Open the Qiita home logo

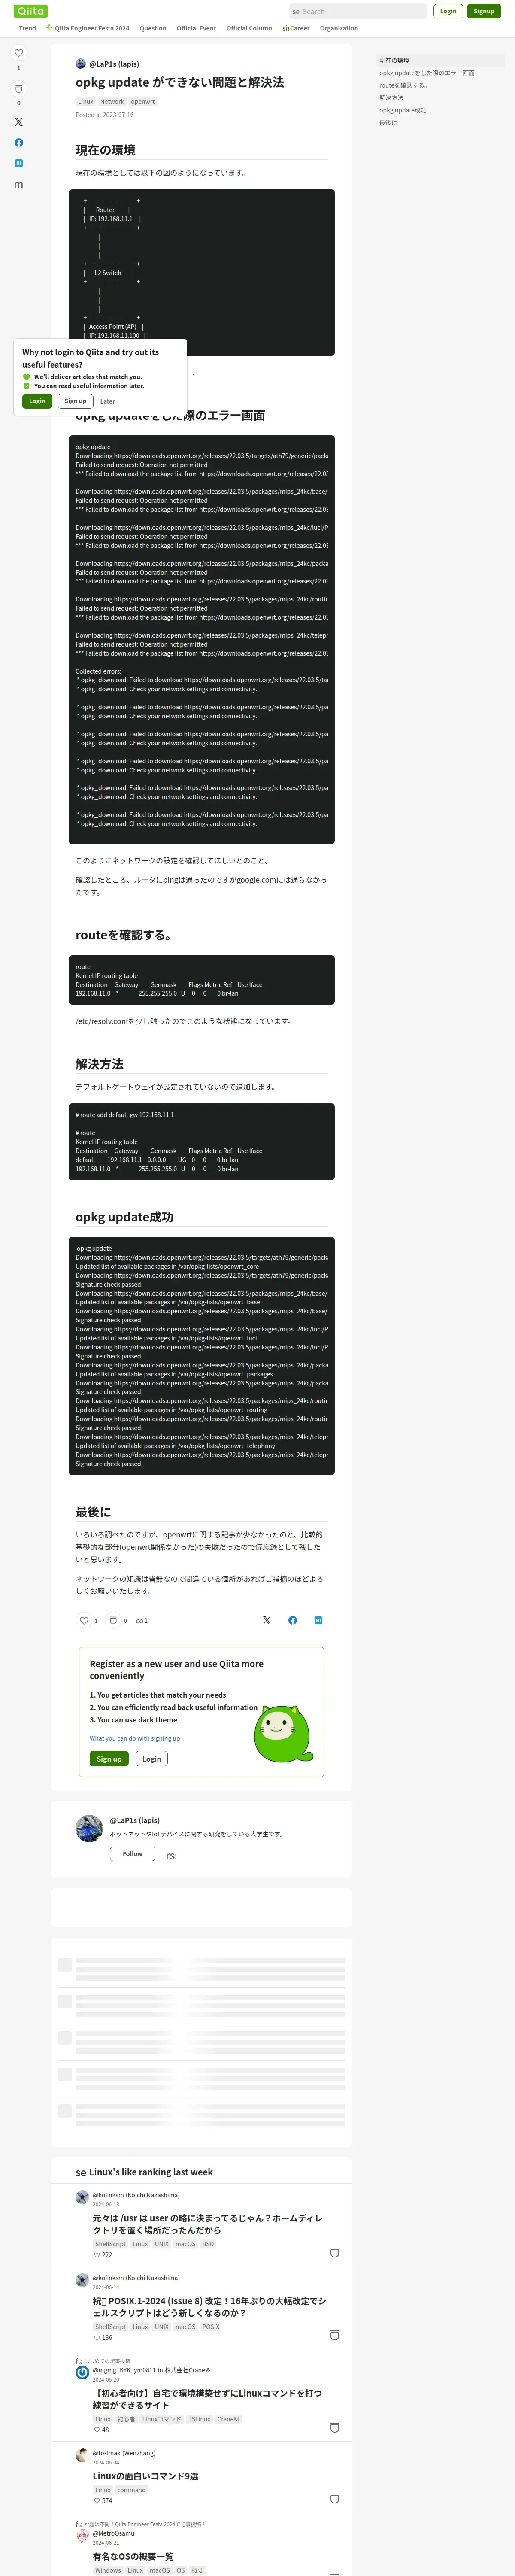[x=31, y=11]
